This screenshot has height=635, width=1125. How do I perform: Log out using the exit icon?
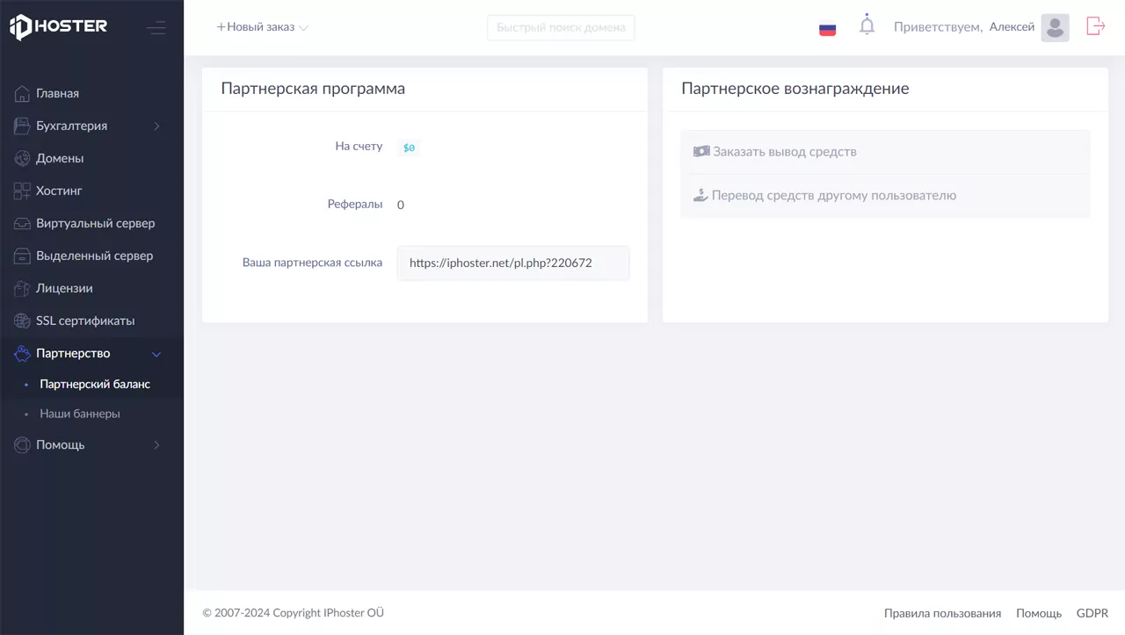point(1095,26)
